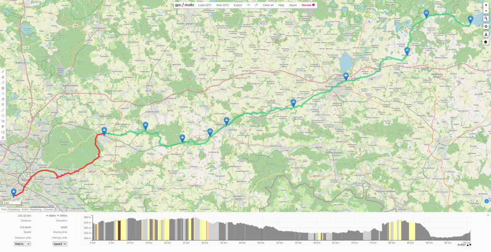491x252 pixels.
Task: Open the map layers selector
Action: pos(486,42)
